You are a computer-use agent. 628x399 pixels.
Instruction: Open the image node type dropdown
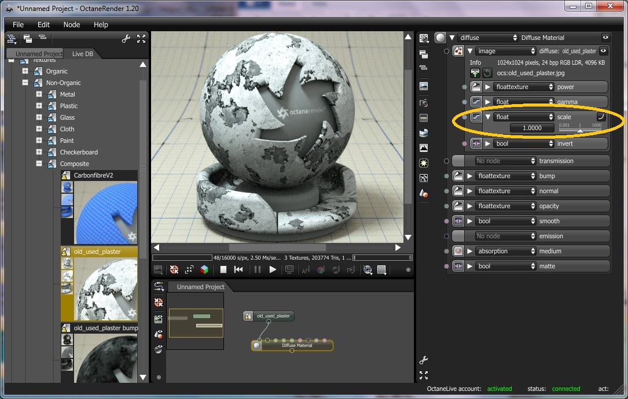tap(506, 51)
